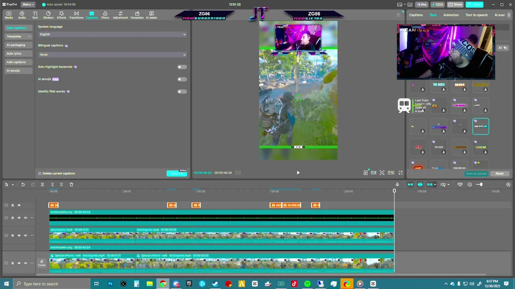Viewport: 515px width, 289px height.
Task: Expand the selection tool mode arrow
Action: 13,185
